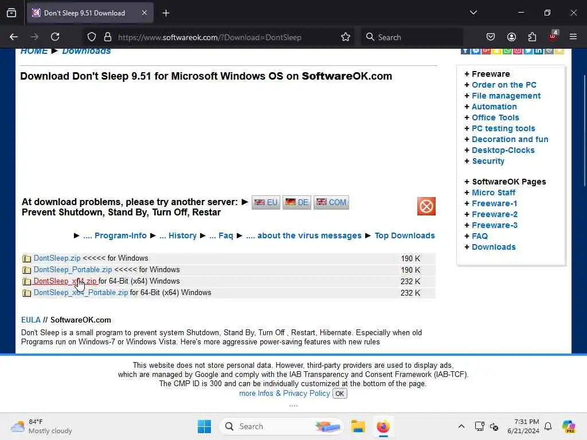Open Order on the PC category

pos(504,85)
